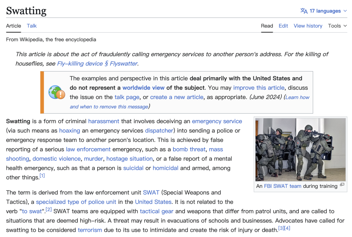The width and height of the screenshot is (352, 237).
Task: Click the create a new article link
Action: (177, 97)
